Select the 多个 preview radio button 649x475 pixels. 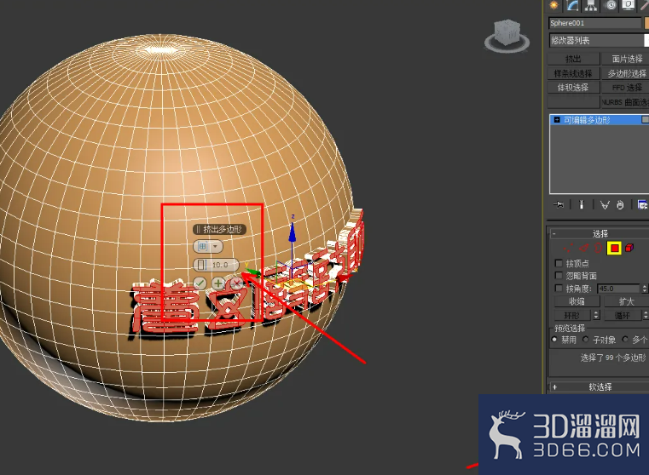625,340
